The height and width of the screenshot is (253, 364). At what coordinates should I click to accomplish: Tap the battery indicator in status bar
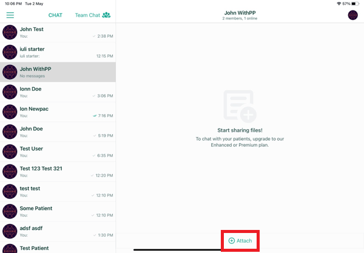tap(355, 4)
